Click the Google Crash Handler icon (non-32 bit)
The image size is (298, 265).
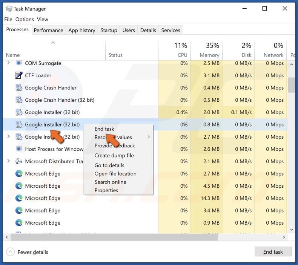click(x=18, y=87)
